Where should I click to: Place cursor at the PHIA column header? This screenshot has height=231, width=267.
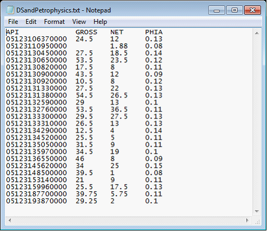[x=154, y=32]
